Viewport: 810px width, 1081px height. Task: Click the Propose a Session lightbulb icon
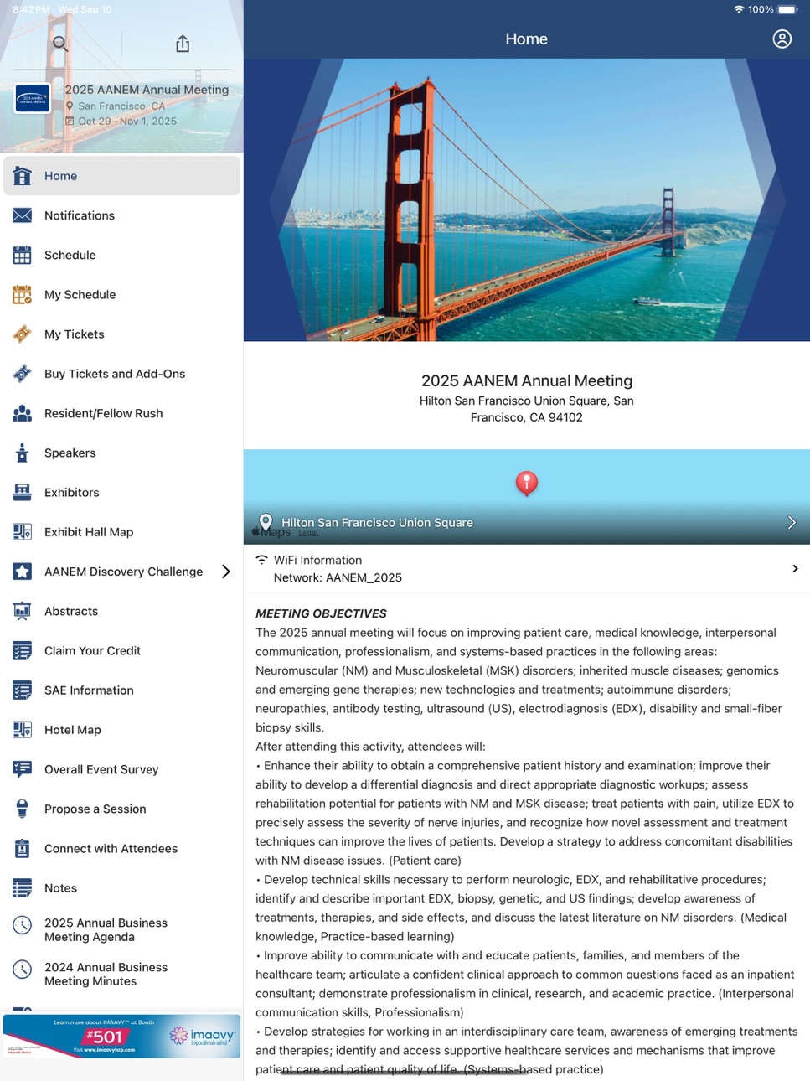click(x=23, y=809)
